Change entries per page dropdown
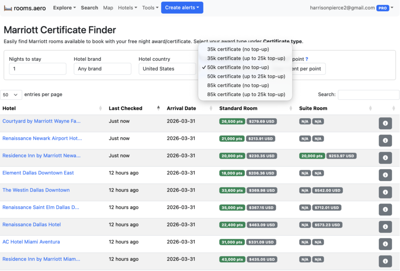Viewport: 400px width, 271px height. pos(11,95)
